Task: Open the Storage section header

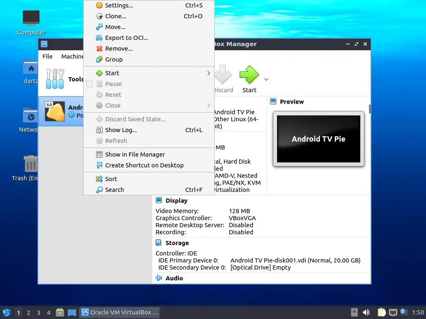Action: pyautogui.click(x=177, y=243)
